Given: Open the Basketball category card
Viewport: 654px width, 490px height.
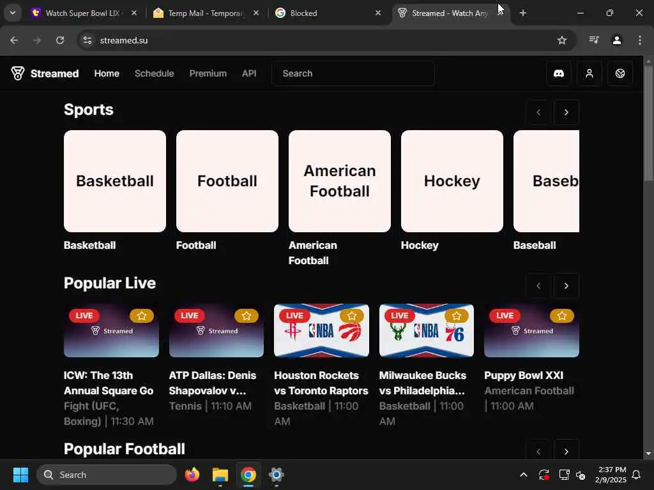Looking at the screenshot, I should point(115,181).
